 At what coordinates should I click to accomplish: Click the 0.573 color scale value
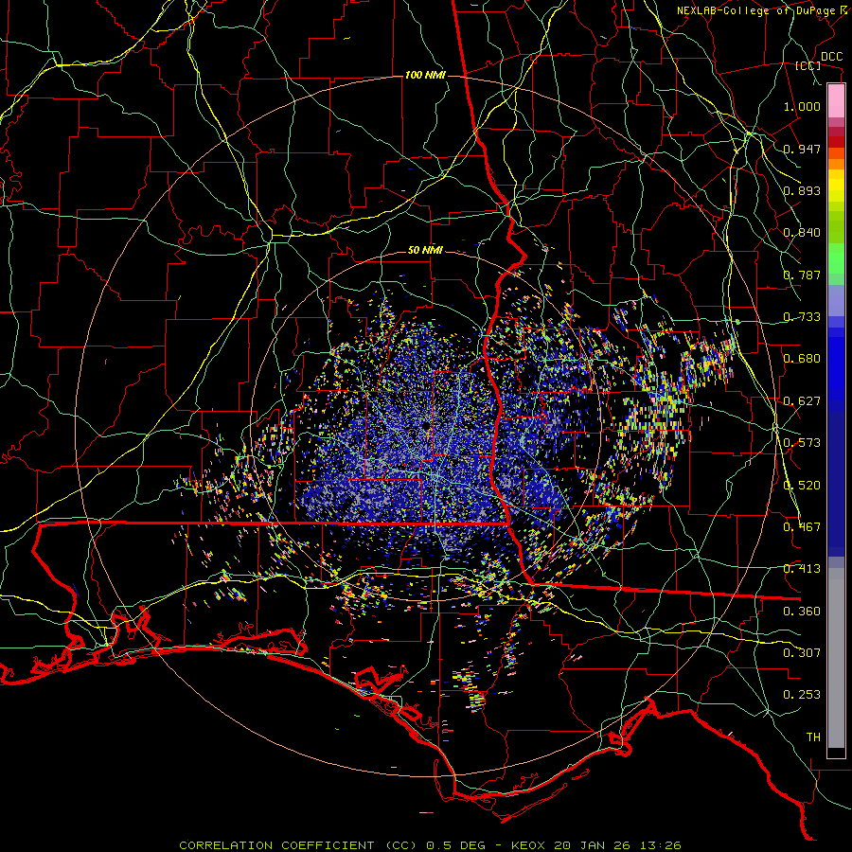click(x=802, y=443)
